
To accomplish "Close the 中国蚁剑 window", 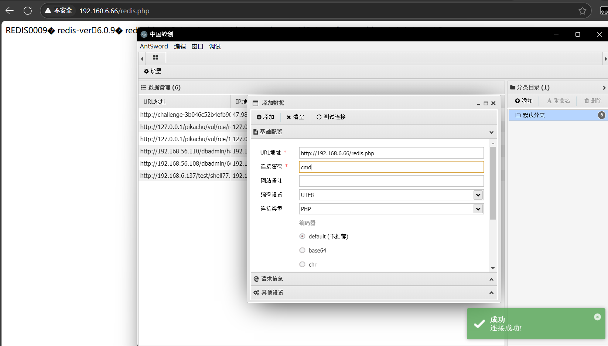I will pyautogui.click(x=599, y=34).
